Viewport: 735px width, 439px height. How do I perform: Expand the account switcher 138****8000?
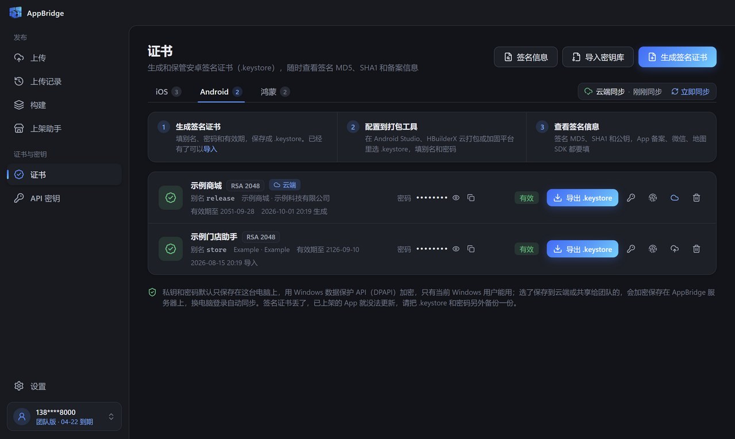(x=64, y=417)
